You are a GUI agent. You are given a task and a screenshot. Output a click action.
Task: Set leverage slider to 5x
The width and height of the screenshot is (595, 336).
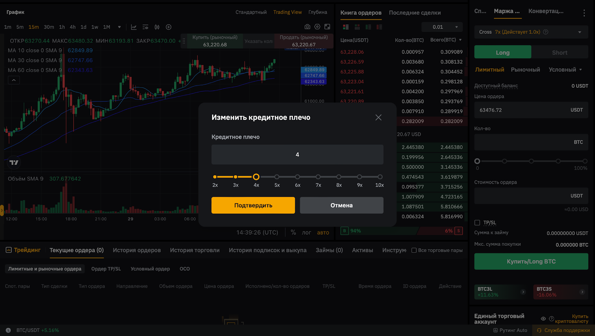277,177
